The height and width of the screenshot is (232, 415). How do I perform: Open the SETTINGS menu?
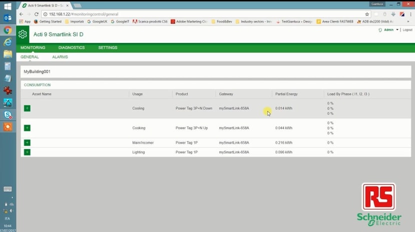108,48
